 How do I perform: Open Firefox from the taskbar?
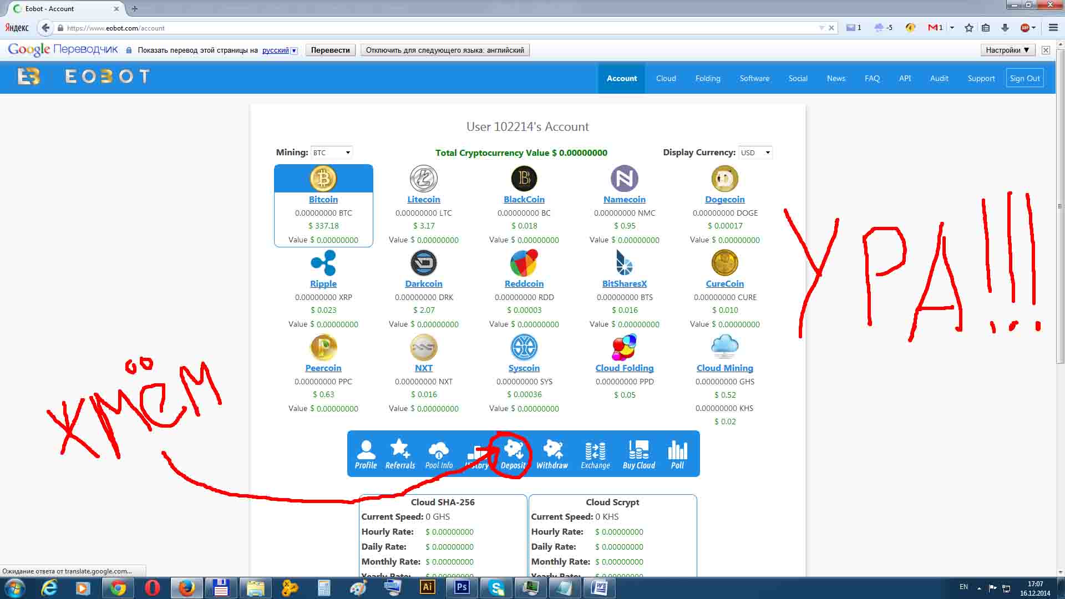pos(186,587)
